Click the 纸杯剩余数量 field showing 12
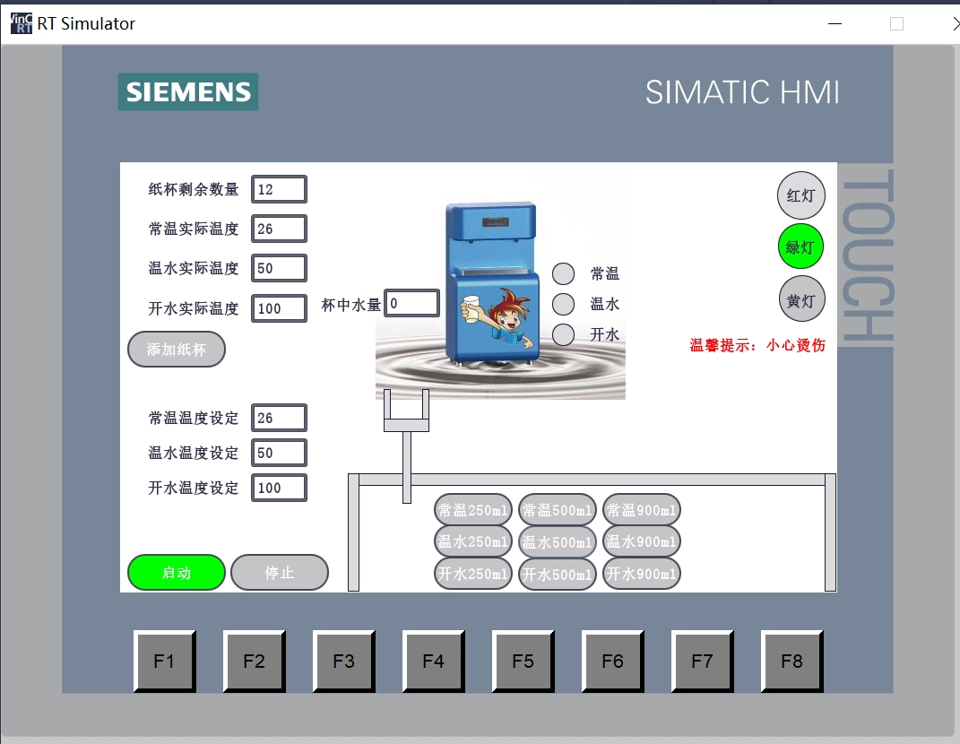This screenshot has height=744, width=960. pyautogui.click(x=279, y=189)
